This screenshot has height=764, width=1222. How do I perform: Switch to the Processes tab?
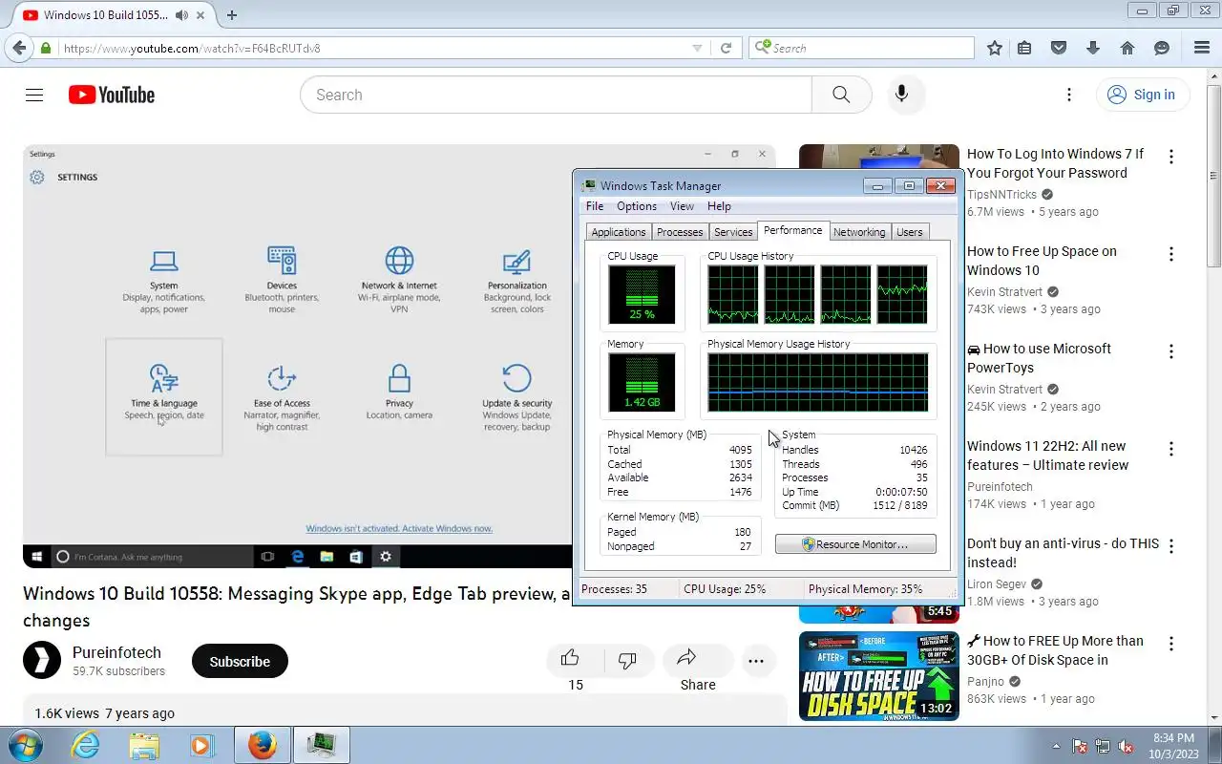[680, 232]
